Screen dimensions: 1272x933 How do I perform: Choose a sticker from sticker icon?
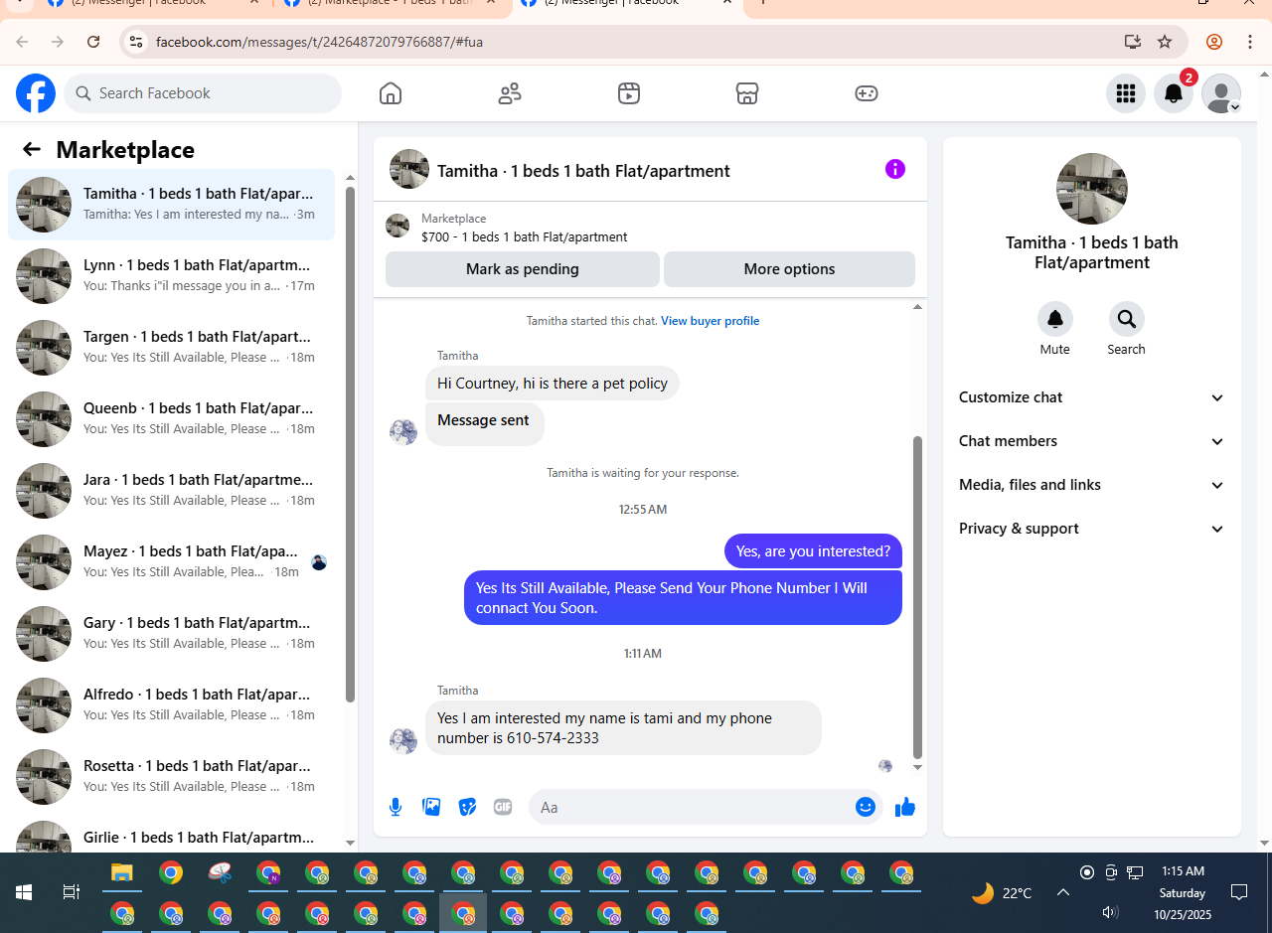pos(467,807)
